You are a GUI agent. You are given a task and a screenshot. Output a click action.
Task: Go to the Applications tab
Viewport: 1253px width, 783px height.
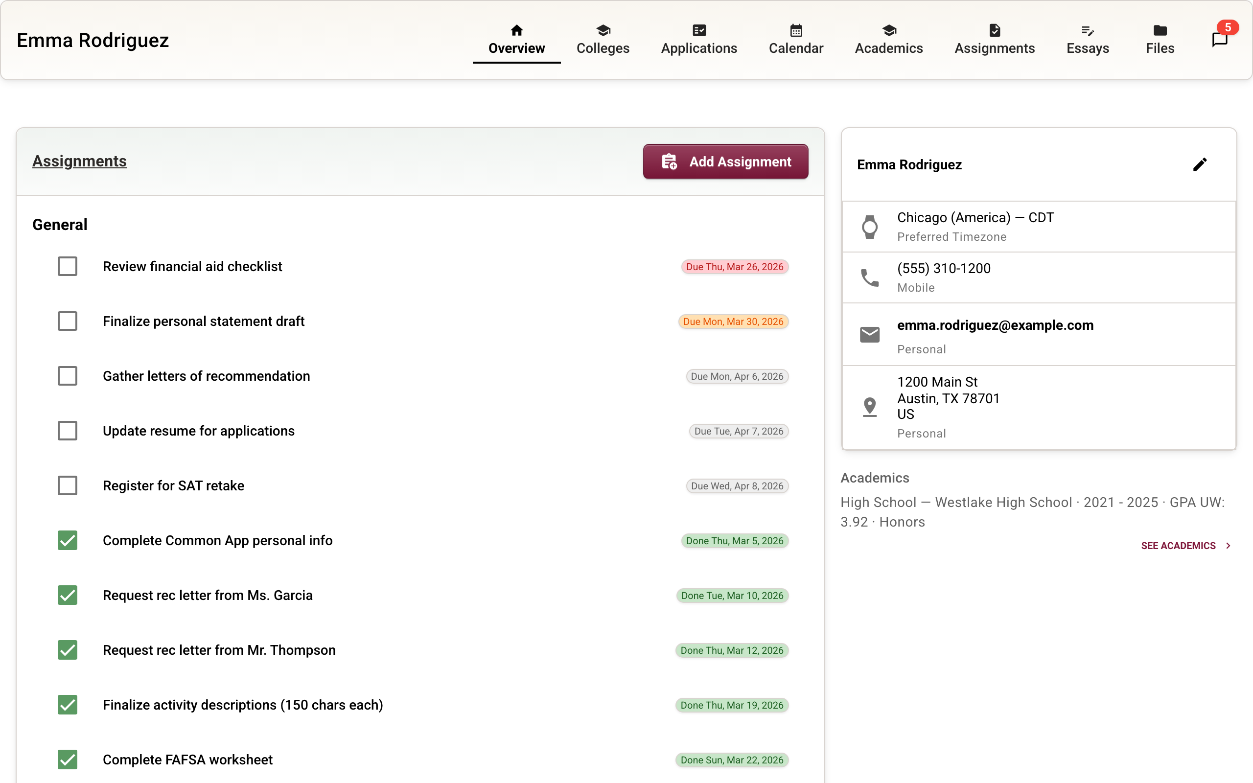(x=698, y=40)
